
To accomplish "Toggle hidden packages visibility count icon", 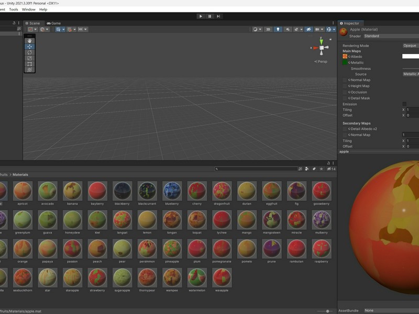I will (x=332, y=169).
